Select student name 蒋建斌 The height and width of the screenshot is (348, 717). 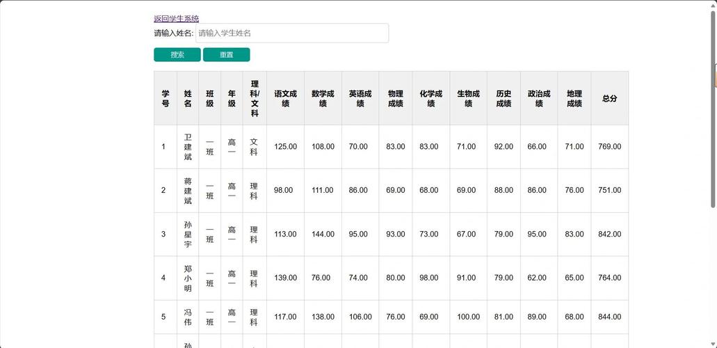pyautogui.click(x=188, y=191)
